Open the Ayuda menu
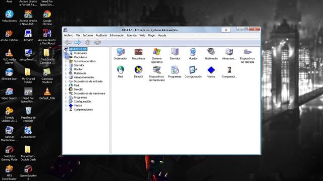This screenshot has height=181, width=323. (162, 35)
